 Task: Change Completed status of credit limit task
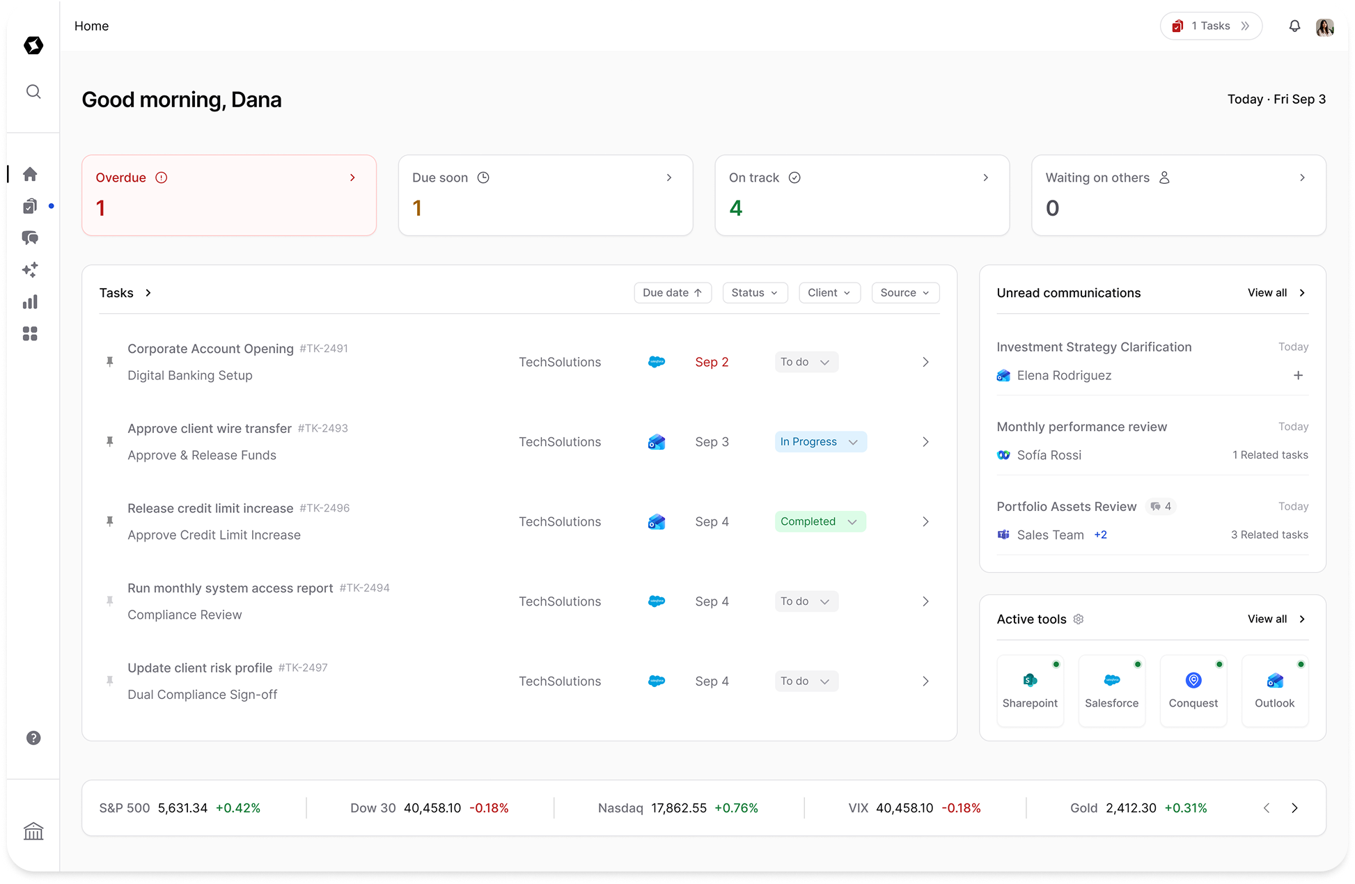tap(820, 521)
